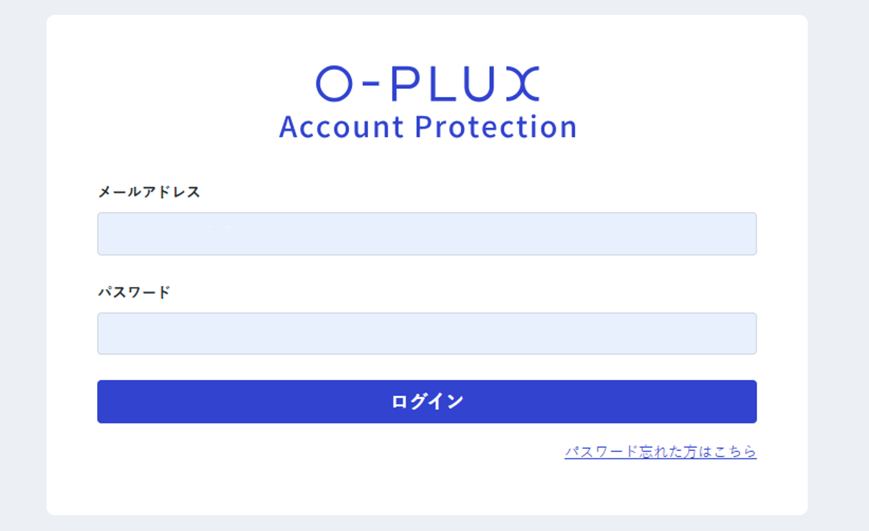Click the hyphen in the O-PLUX logo
The height and width of the screenshot is (531, 869).
tap(371, 84)
